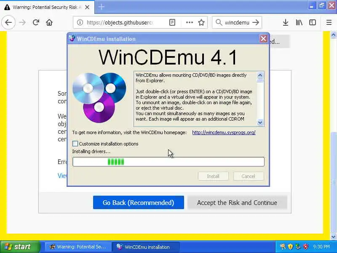
Task: Switch to WinCDEmu installation taskbar item
Action: [x=145, y=247]
